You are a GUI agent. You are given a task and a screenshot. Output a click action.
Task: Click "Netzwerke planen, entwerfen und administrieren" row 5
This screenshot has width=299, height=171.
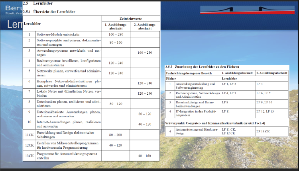69,73
